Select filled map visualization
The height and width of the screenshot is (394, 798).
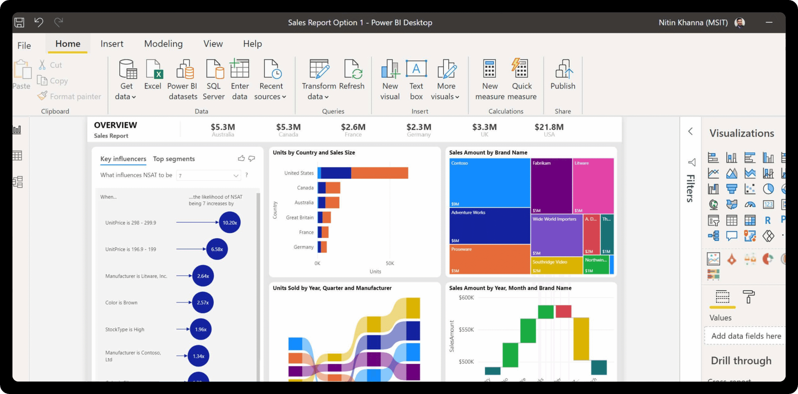(x=732, y=204)
